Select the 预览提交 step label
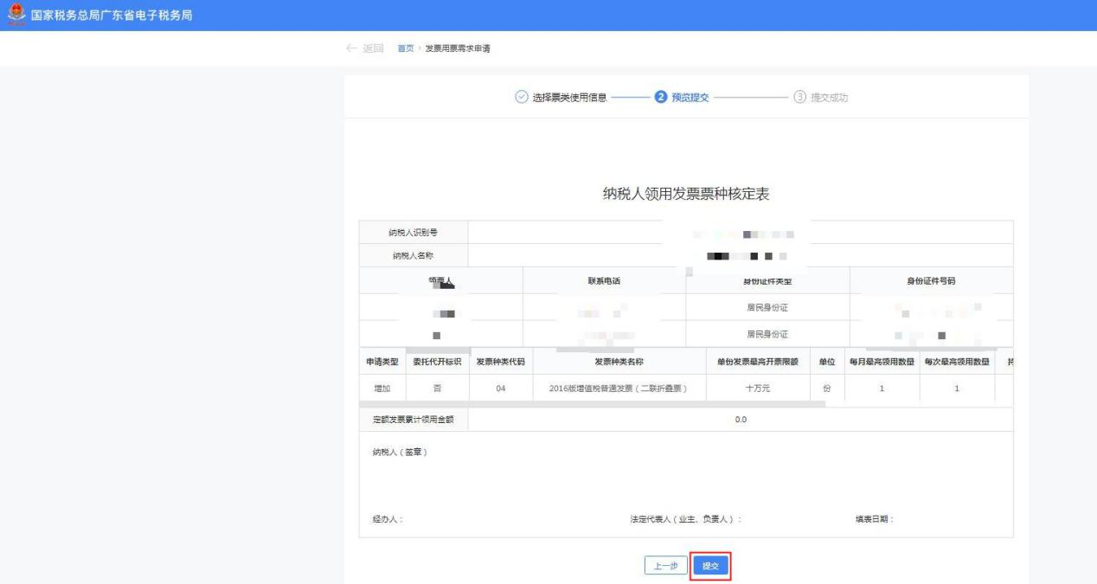1097x584 pixels. (690, 97)
